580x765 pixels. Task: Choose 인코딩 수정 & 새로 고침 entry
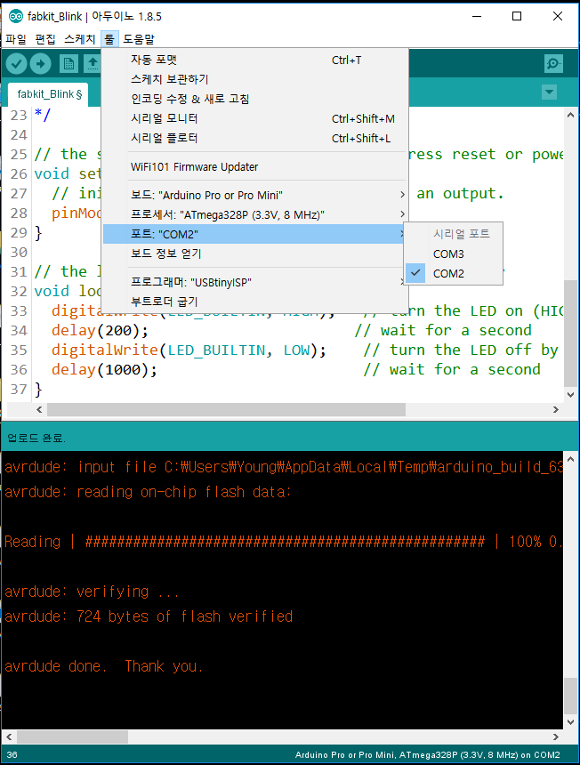coord(255,99)
